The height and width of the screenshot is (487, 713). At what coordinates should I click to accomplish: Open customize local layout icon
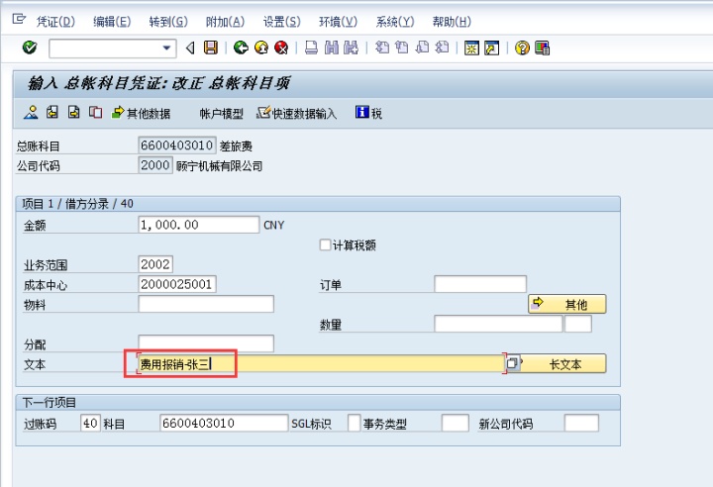[542, 48]
